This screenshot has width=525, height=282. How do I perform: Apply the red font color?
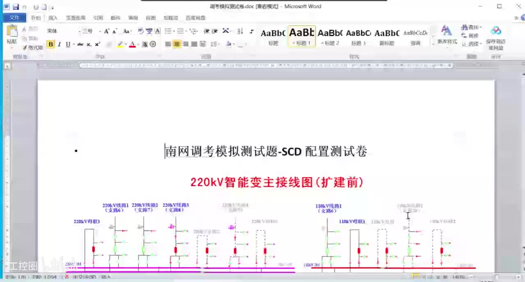click(132, 44)
